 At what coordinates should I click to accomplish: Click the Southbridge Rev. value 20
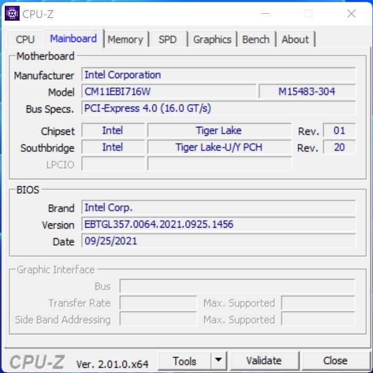click(x=339, y=147)
